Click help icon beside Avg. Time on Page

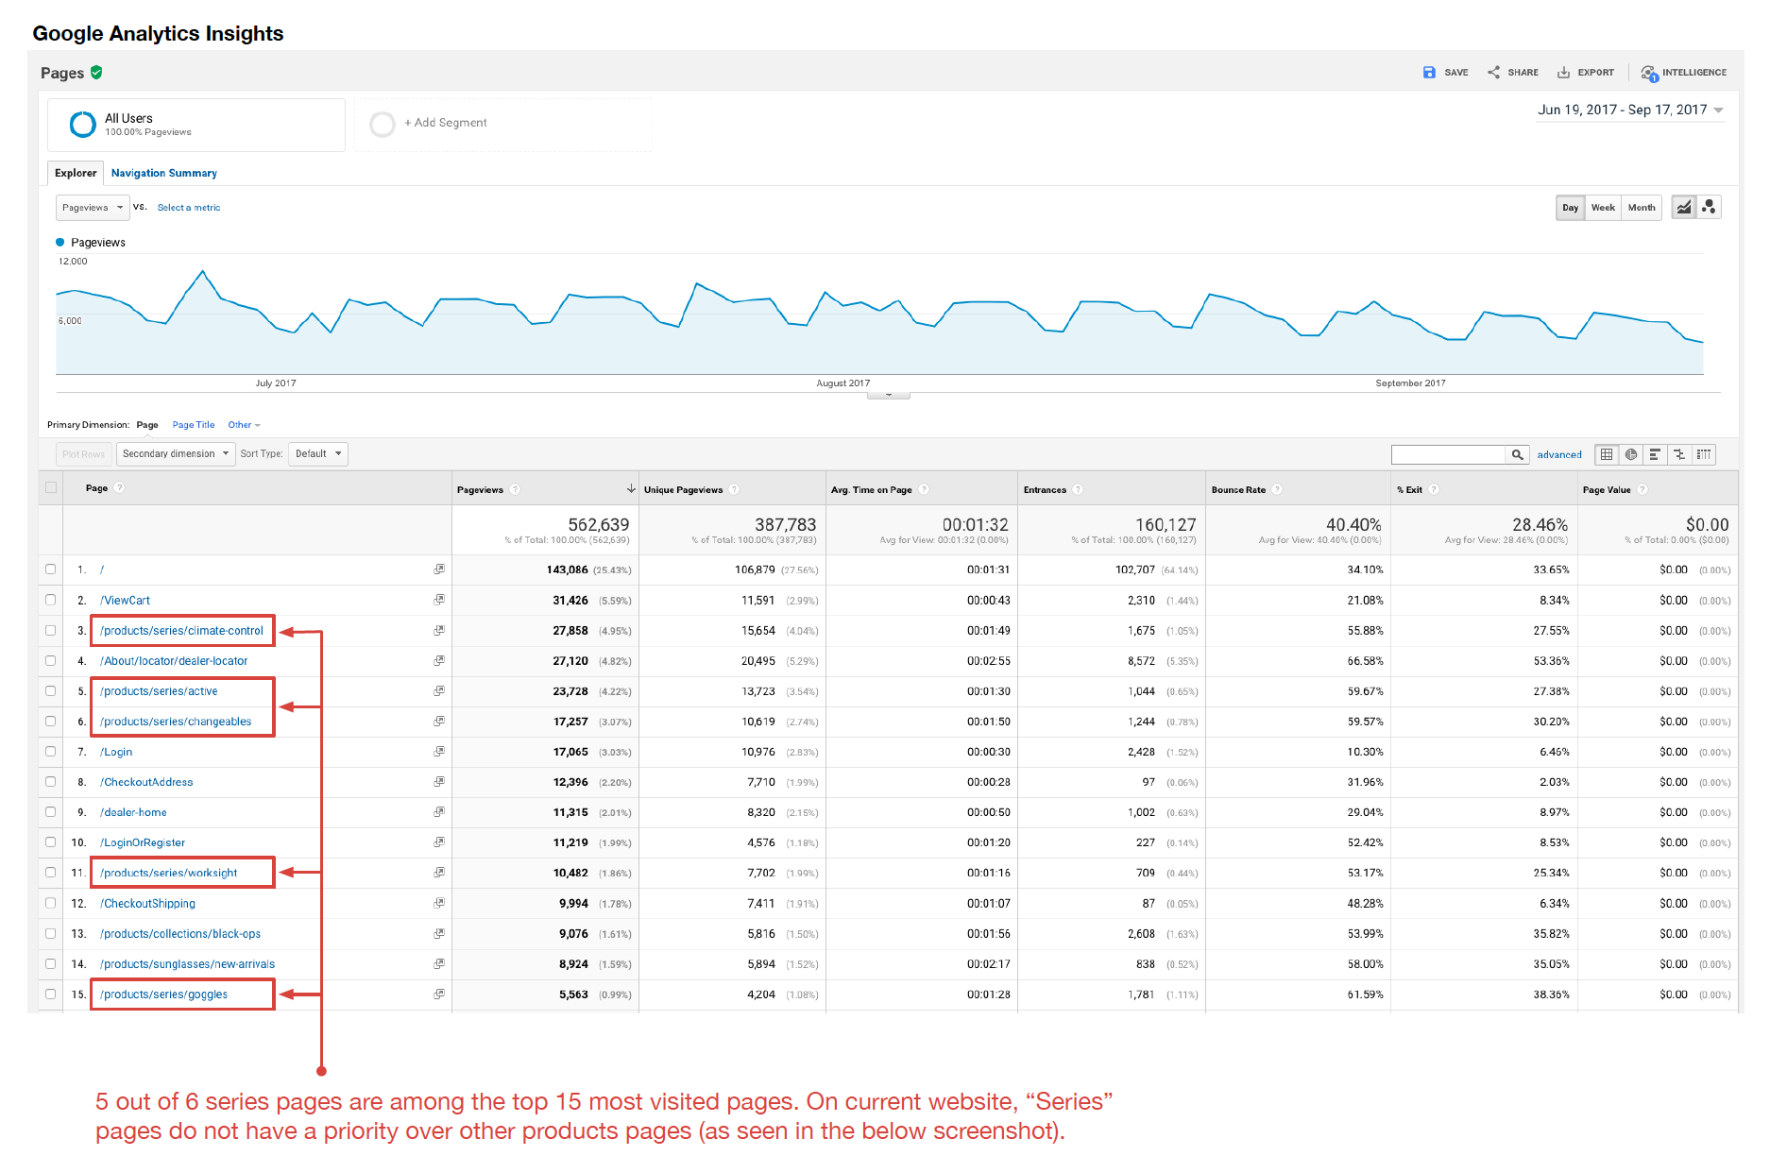coord(924,489)
